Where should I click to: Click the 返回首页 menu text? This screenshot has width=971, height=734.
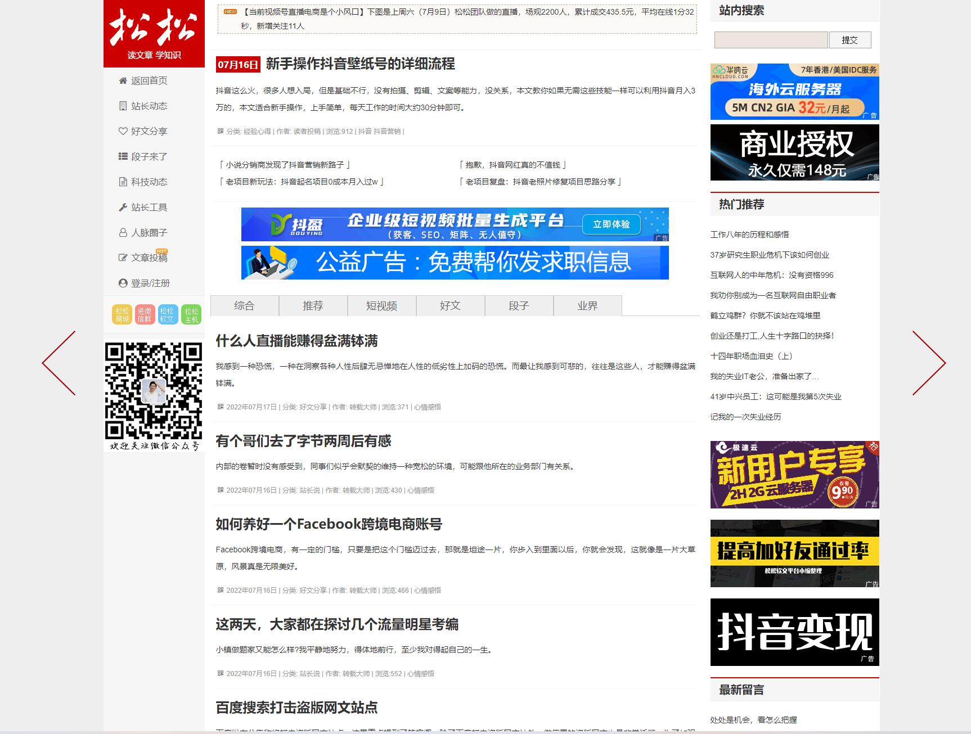pyautogui.click(x=149, y=80)
